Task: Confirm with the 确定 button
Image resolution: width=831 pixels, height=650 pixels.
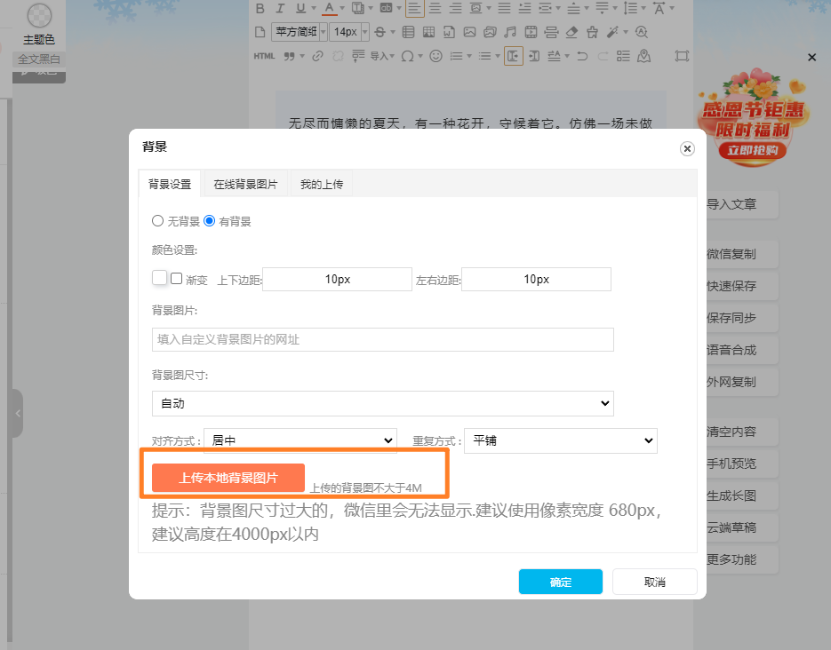Action: [x=561, y=582]
